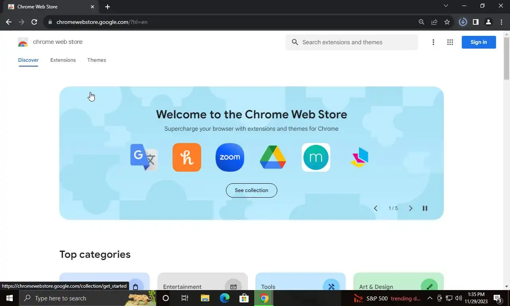Open a new tab with plus button

[x=108, y=7]
